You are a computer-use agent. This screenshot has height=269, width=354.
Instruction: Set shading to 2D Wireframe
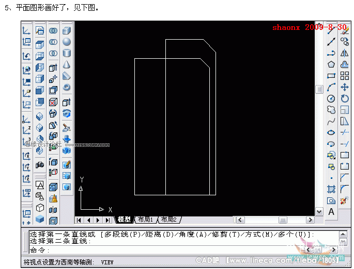click(x=40, y=186)
